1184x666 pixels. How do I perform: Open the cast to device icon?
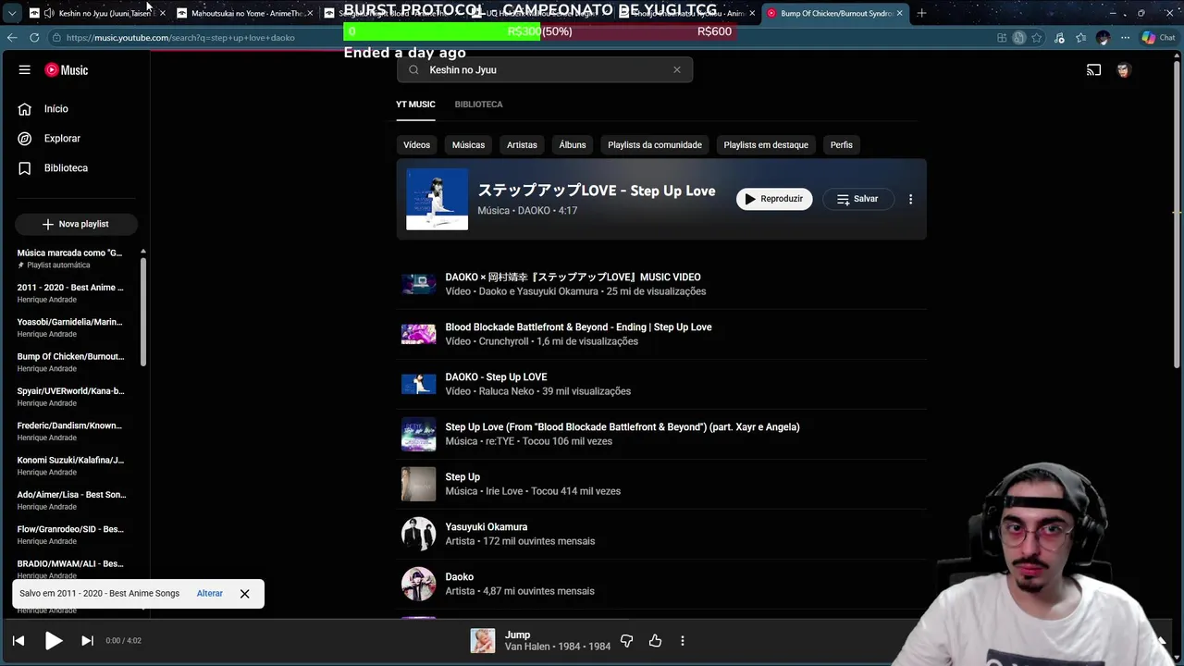click(1093, 69)
